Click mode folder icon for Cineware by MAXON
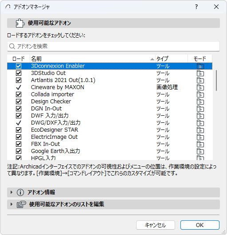 coord(200,87)
